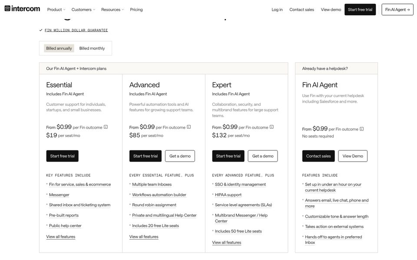Click 'Includes 20 free Lite seats'
This screenshot has width=417, height=260.
point(156,225)
